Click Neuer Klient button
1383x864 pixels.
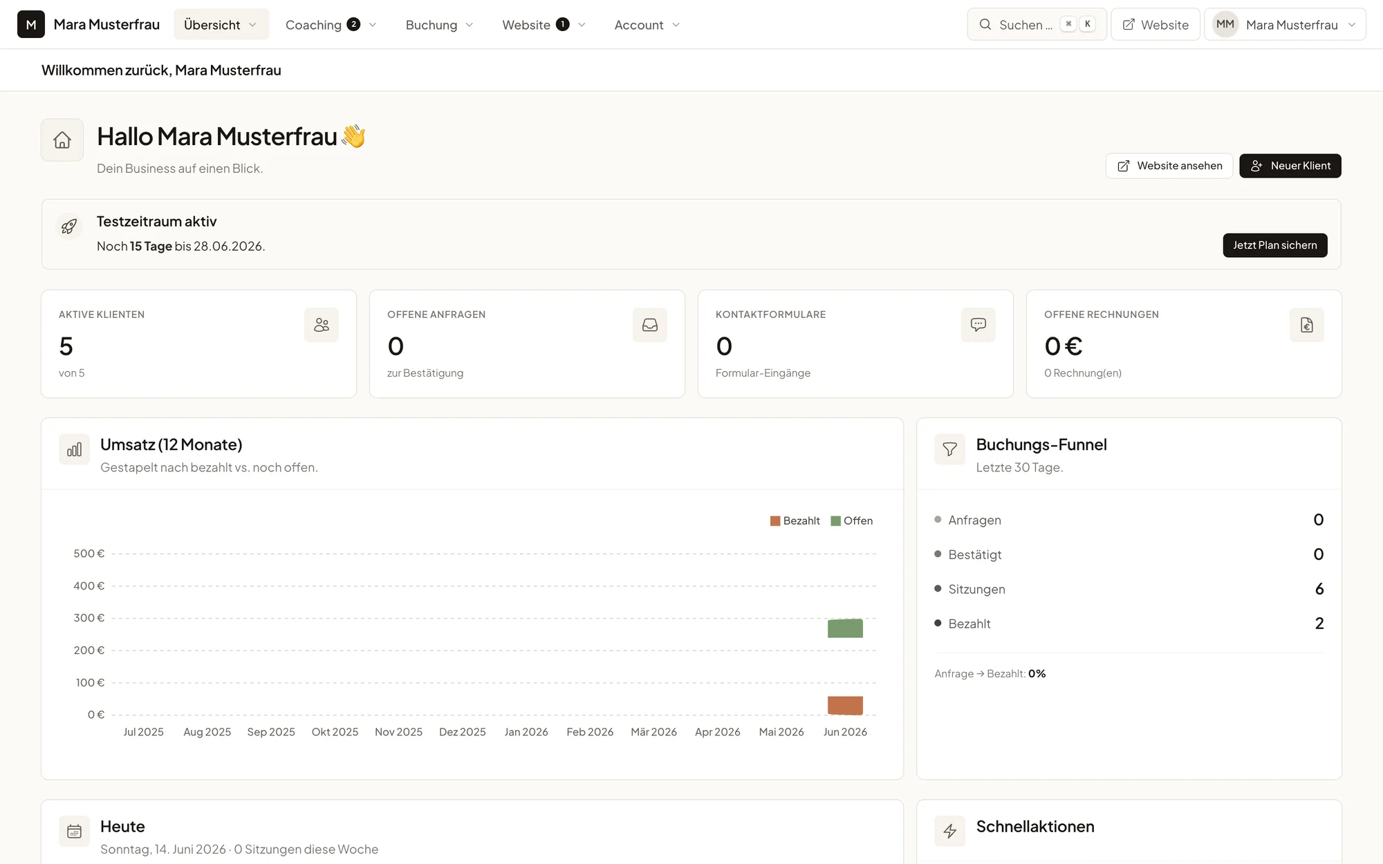tap(1290, 166)
